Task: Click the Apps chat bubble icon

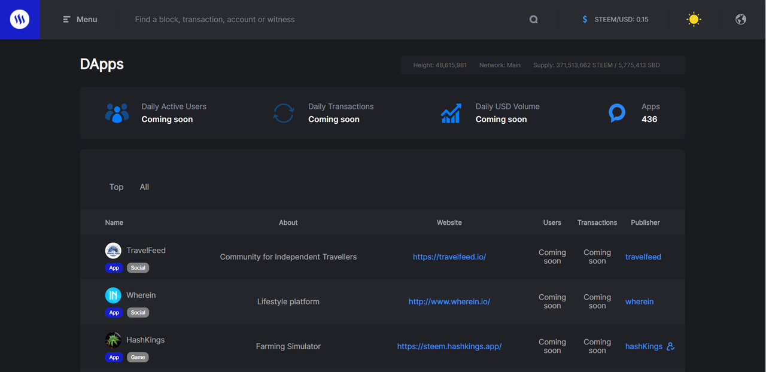Action: pyautogui.click(x=617, y=113)
